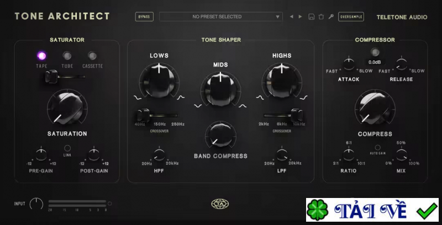
Task: Click the mids peak shape icon
Action: click(243, 106)
